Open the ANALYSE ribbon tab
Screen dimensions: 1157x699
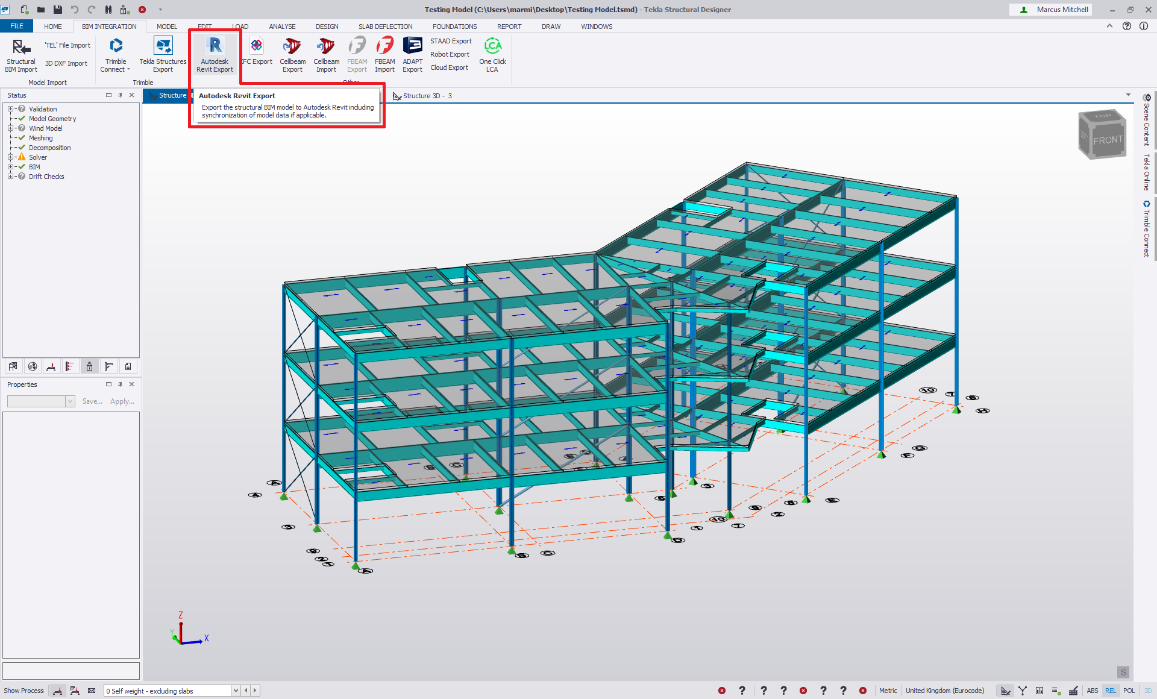click(x=282, y=27)
